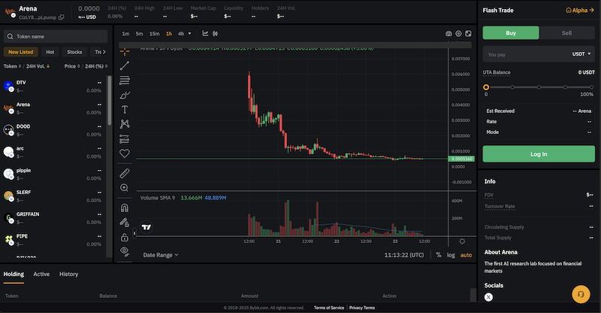Open the Hot tokens tab
The height and width of the screenshot is (313, 601).
(50, 52)
